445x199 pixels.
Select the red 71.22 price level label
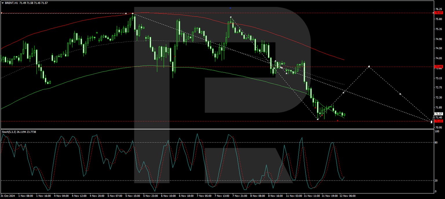439,121
